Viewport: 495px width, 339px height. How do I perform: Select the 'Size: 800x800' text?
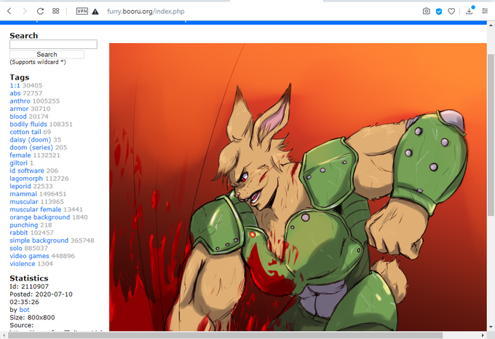(x=32, y=318)
